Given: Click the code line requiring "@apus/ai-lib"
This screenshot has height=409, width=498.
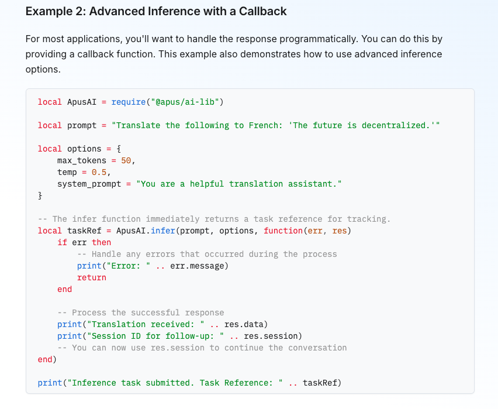Looking at the screenshot, I should click(x=130, y=102).
